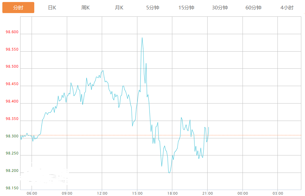Open the 60分钟 interval tab

coord(254,8)
